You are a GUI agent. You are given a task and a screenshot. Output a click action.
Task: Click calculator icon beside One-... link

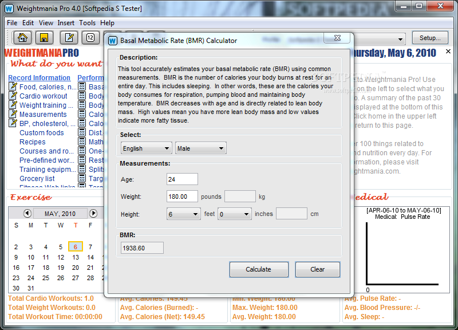click(82, 151)
